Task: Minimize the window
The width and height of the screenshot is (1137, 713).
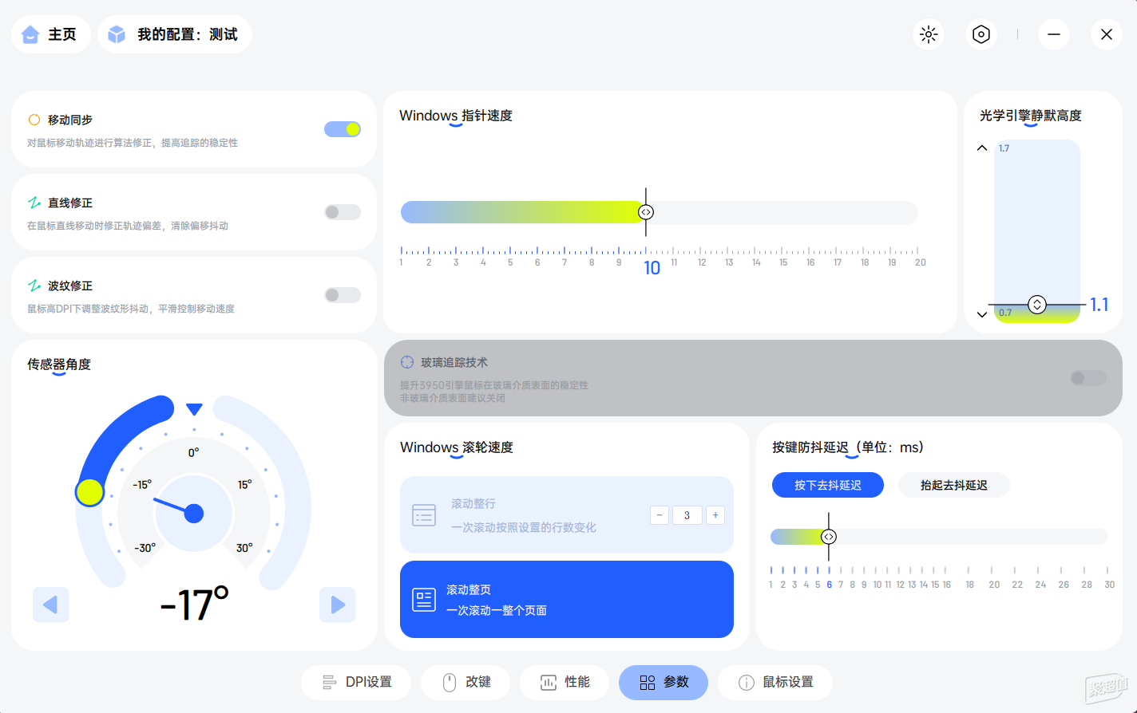Action: click(x=1054, y=34)
